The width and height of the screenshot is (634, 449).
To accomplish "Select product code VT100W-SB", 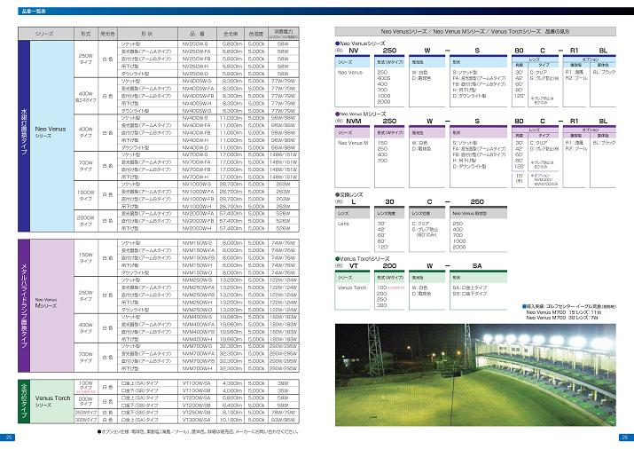I will (197, 390).
